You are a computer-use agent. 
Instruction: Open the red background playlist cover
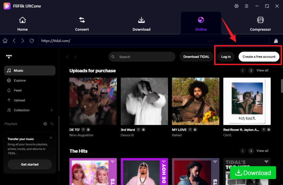[x=196, y=172]
